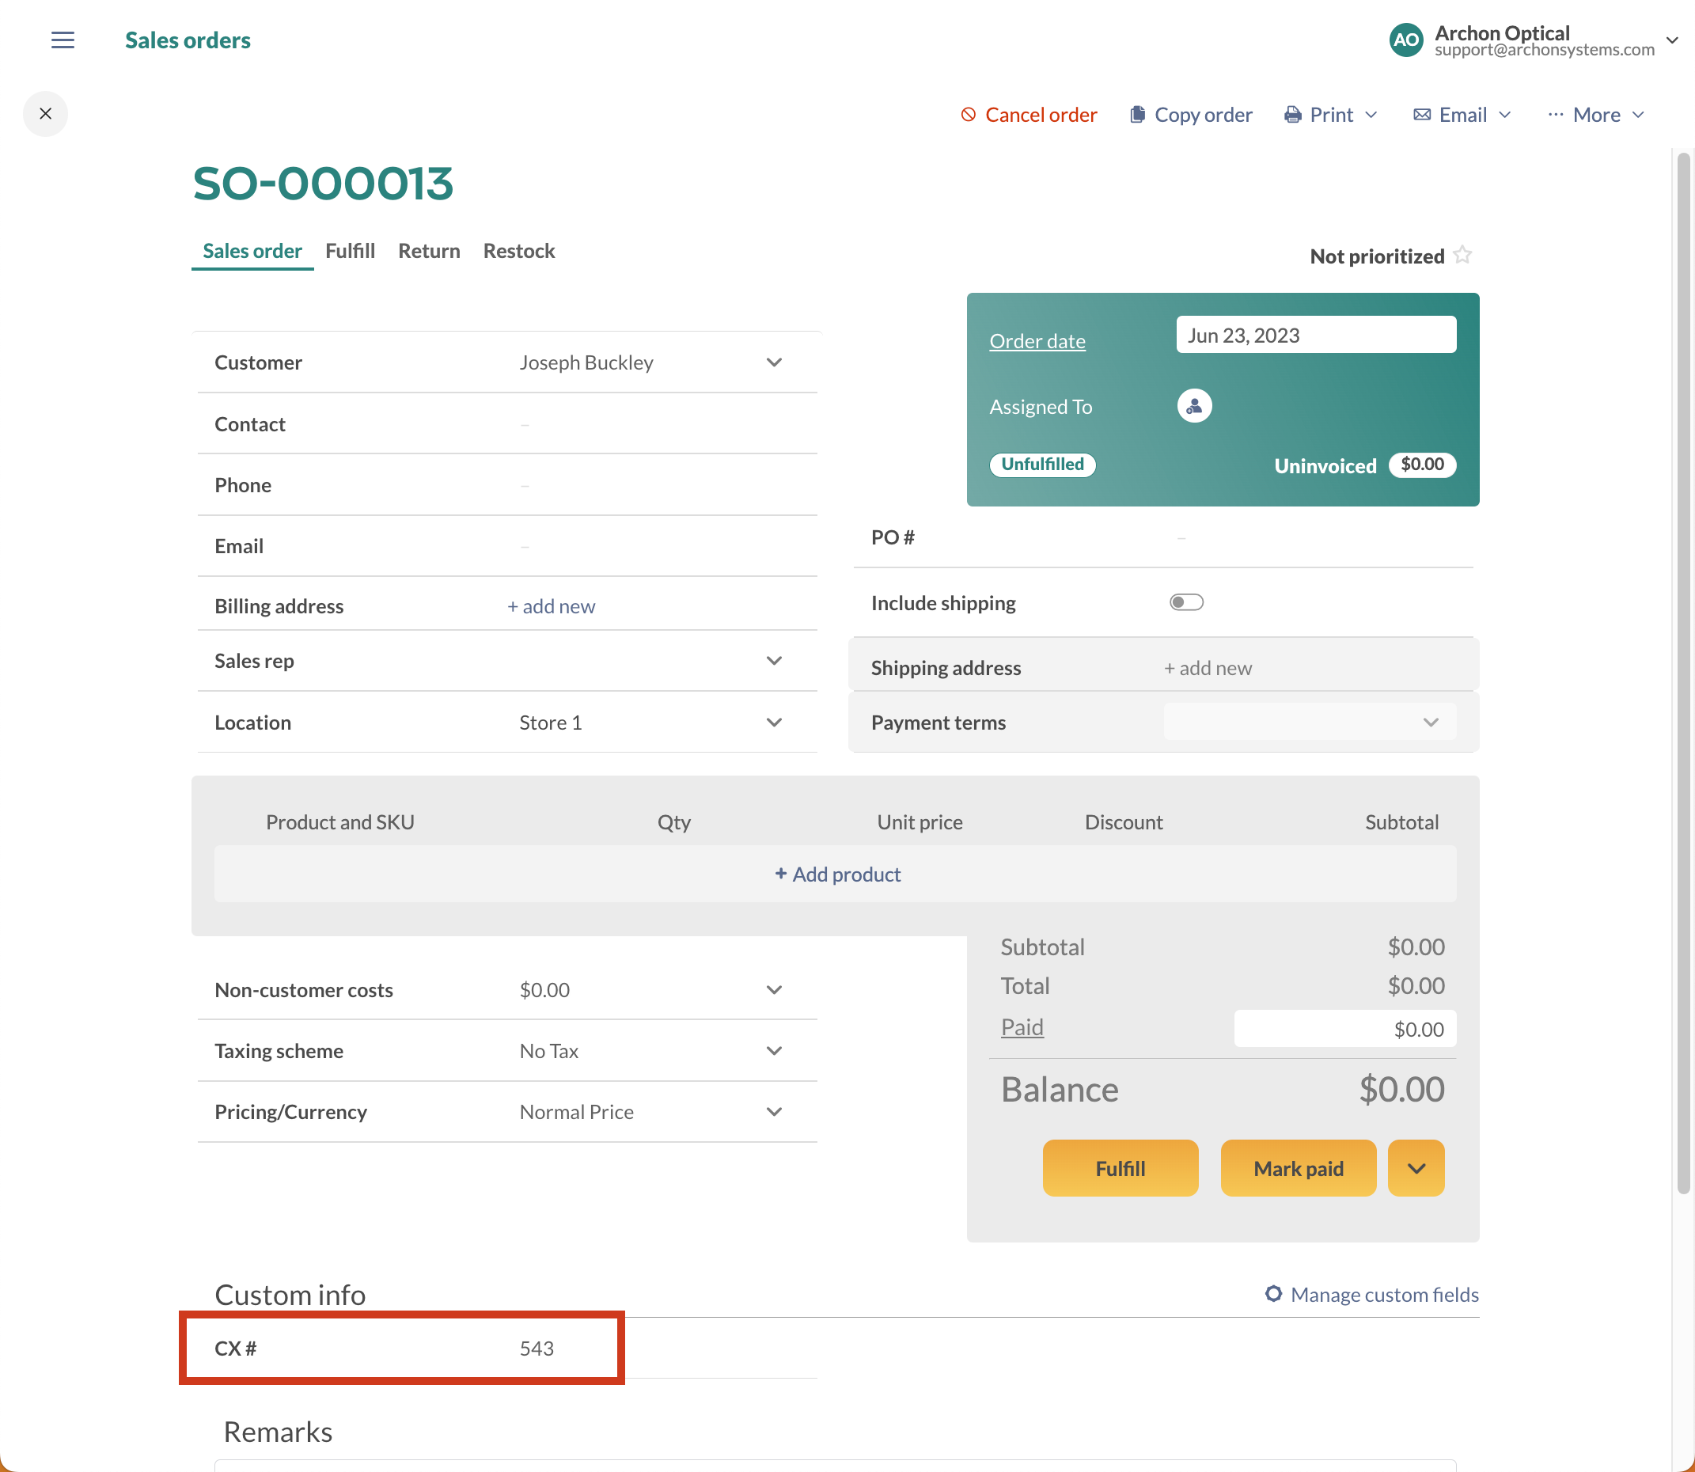The width and height of the screenshot is (1695, 1472).
Task: Expand the Print options chevron
Action: (x=1371, y=114)
